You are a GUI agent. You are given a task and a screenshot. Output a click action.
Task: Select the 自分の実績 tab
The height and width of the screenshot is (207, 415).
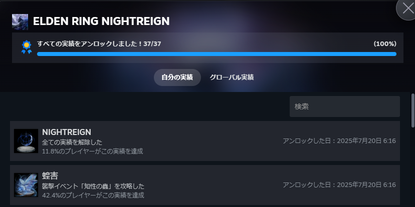pos(177,77)
